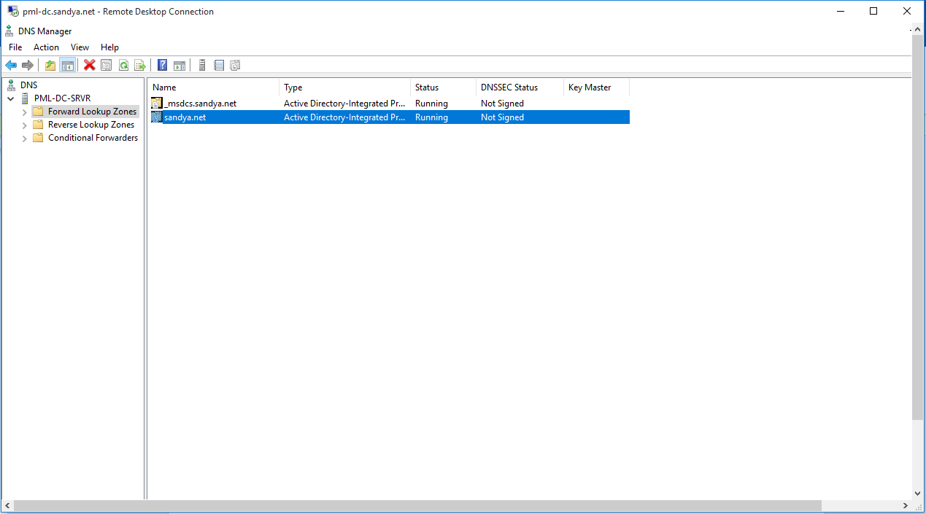The width and height of the screenshot is (926, 514).
Task: Open the Action menu
Action: tap(46, 47)
